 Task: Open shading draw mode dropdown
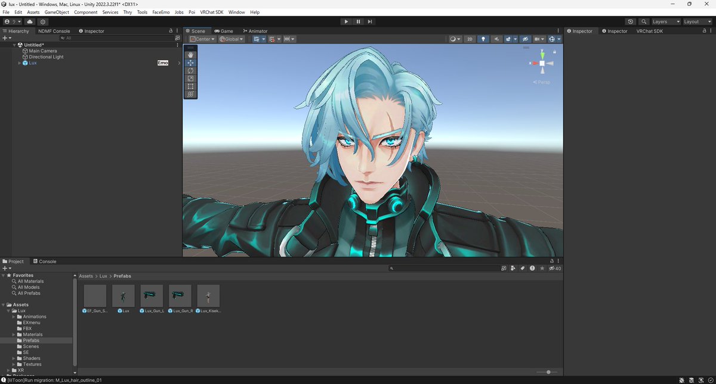click(455, 39)
